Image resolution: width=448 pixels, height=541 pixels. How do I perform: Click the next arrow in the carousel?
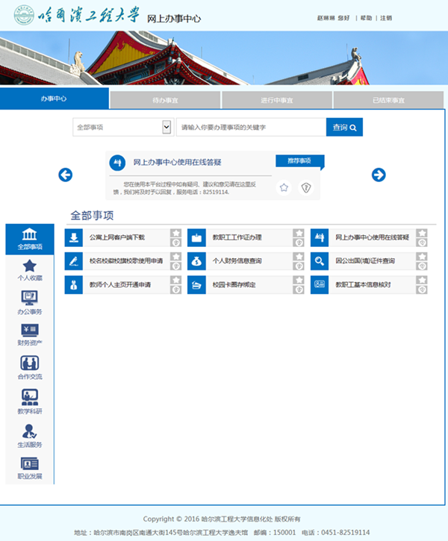pyautogui.click(x=379, y=175)
